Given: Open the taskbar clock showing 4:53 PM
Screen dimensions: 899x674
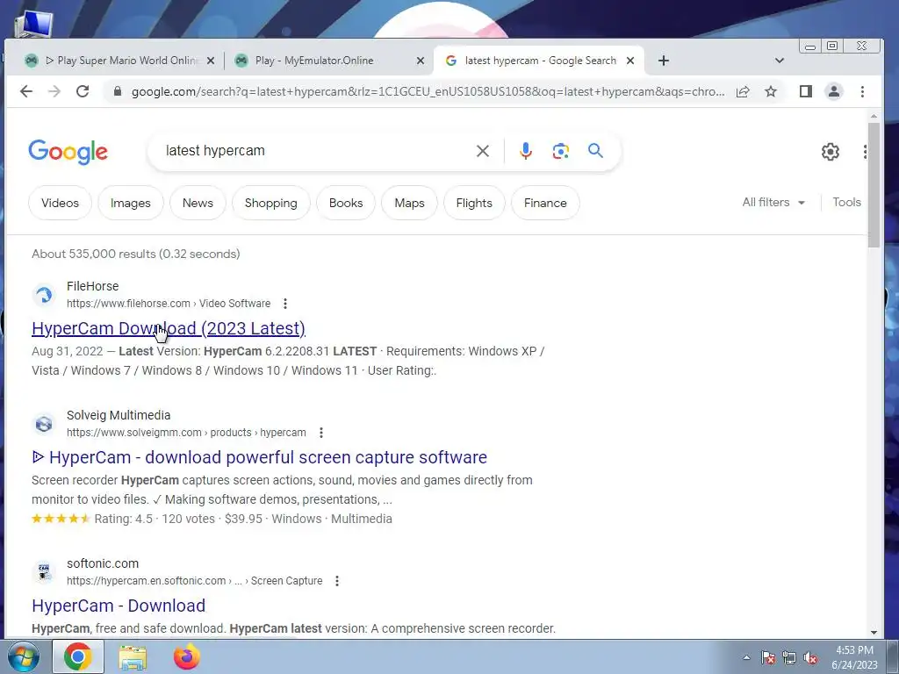Looking at the screenshot, I should pos(854,657).
